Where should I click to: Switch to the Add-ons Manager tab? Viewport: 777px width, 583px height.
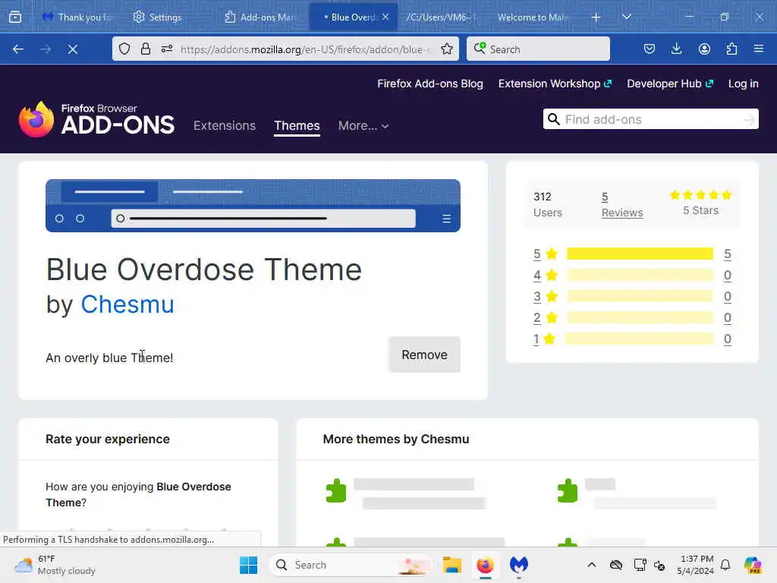coord(260,17)
